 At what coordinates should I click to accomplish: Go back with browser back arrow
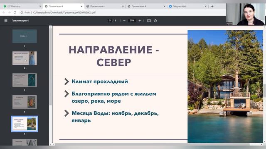(x=4, y=12)
